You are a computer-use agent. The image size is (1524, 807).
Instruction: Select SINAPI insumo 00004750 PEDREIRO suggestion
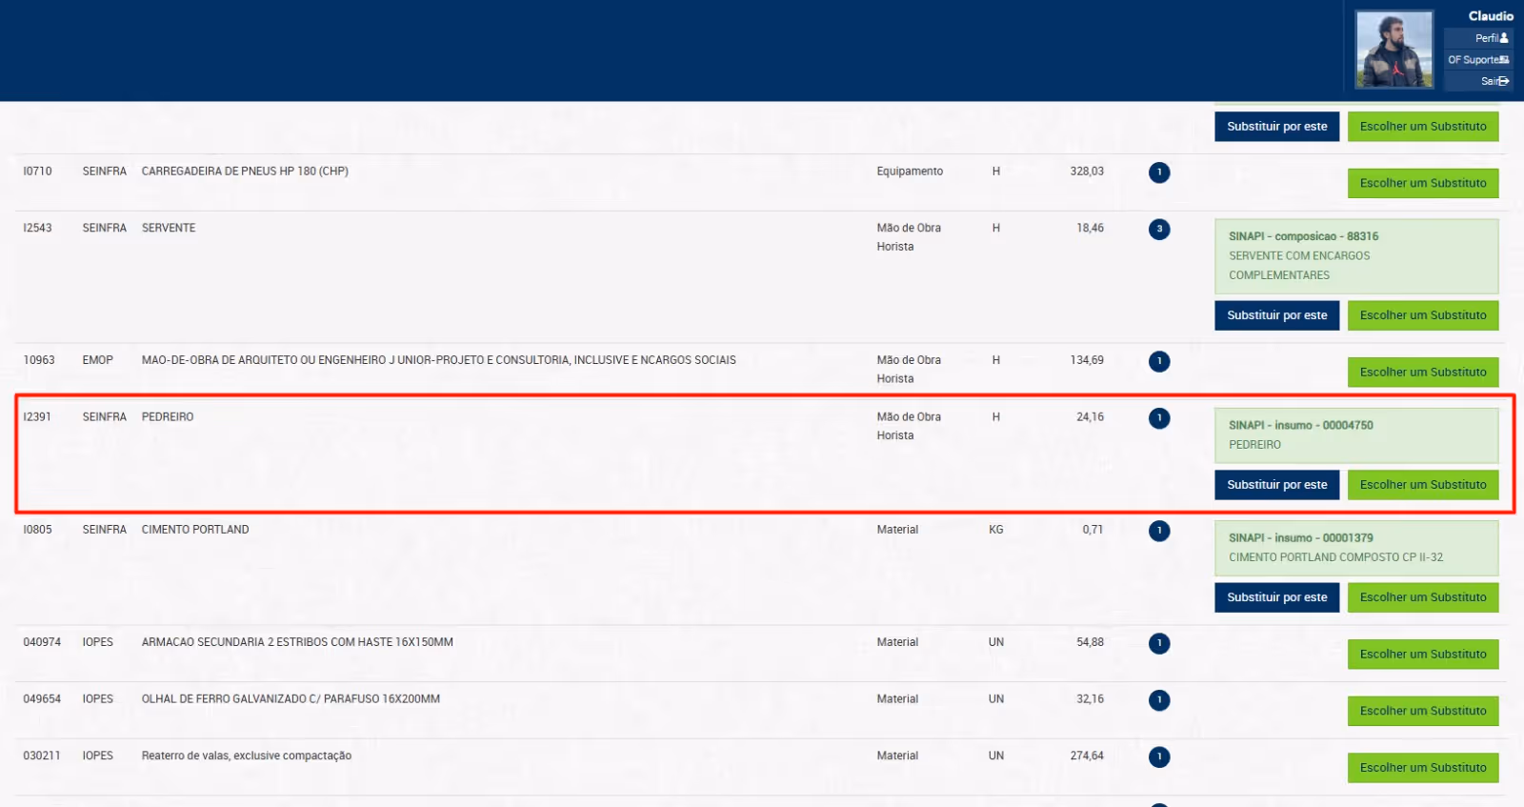pyautogui.click(x=1356, y=435)
